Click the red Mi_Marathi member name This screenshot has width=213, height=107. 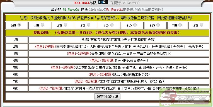coord(115,10)
